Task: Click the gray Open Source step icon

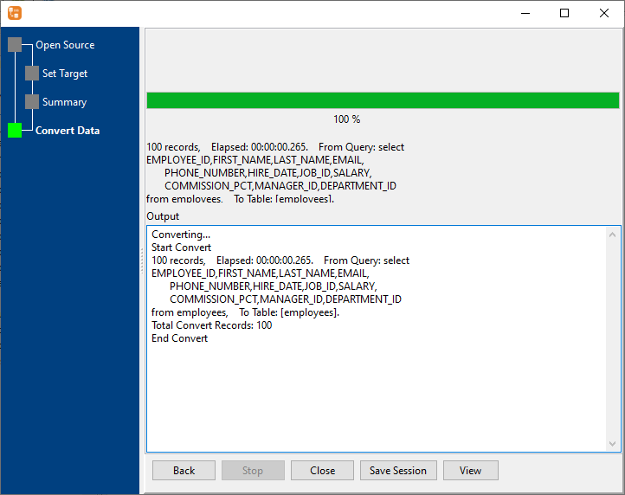Action: pyautogui.click(x=15, y=45)
